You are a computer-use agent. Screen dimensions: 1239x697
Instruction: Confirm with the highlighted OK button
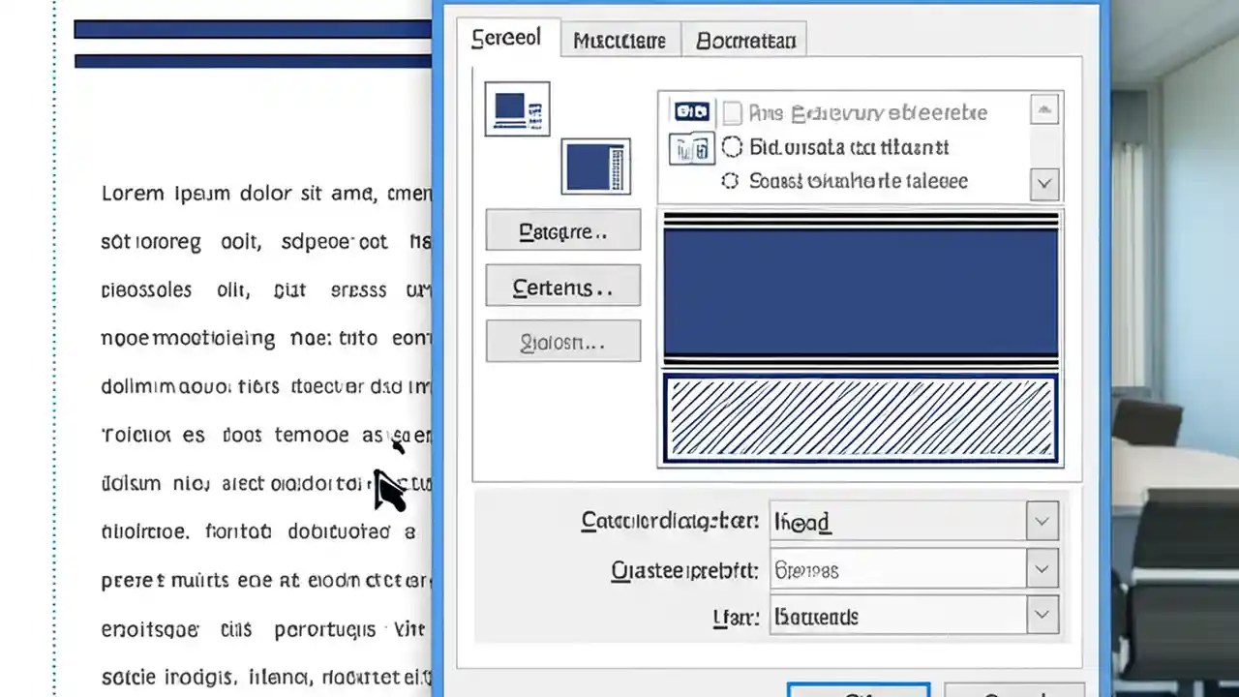click(859, 692)
